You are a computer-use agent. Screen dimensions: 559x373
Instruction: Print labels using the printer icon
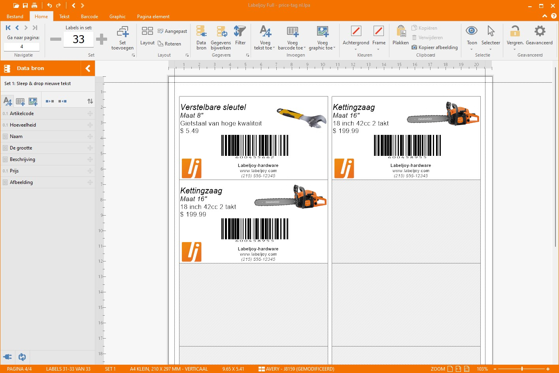[x=34, y=6]
